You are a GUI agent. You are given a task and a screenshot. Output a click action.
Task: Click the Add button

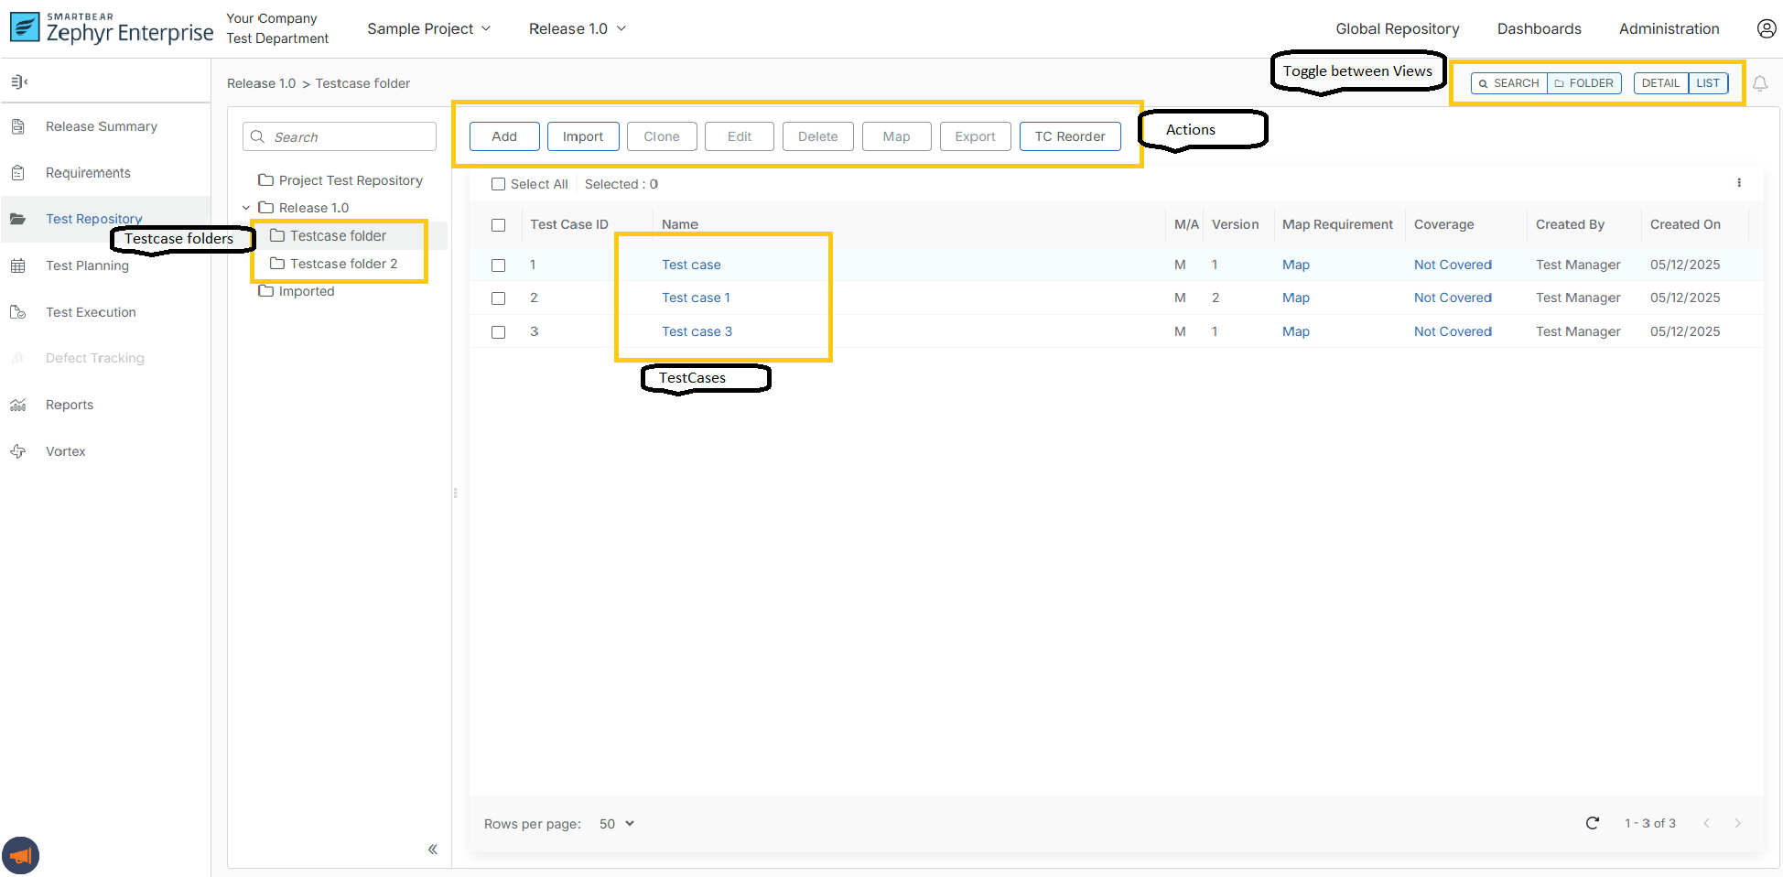[x=504, y=136]
